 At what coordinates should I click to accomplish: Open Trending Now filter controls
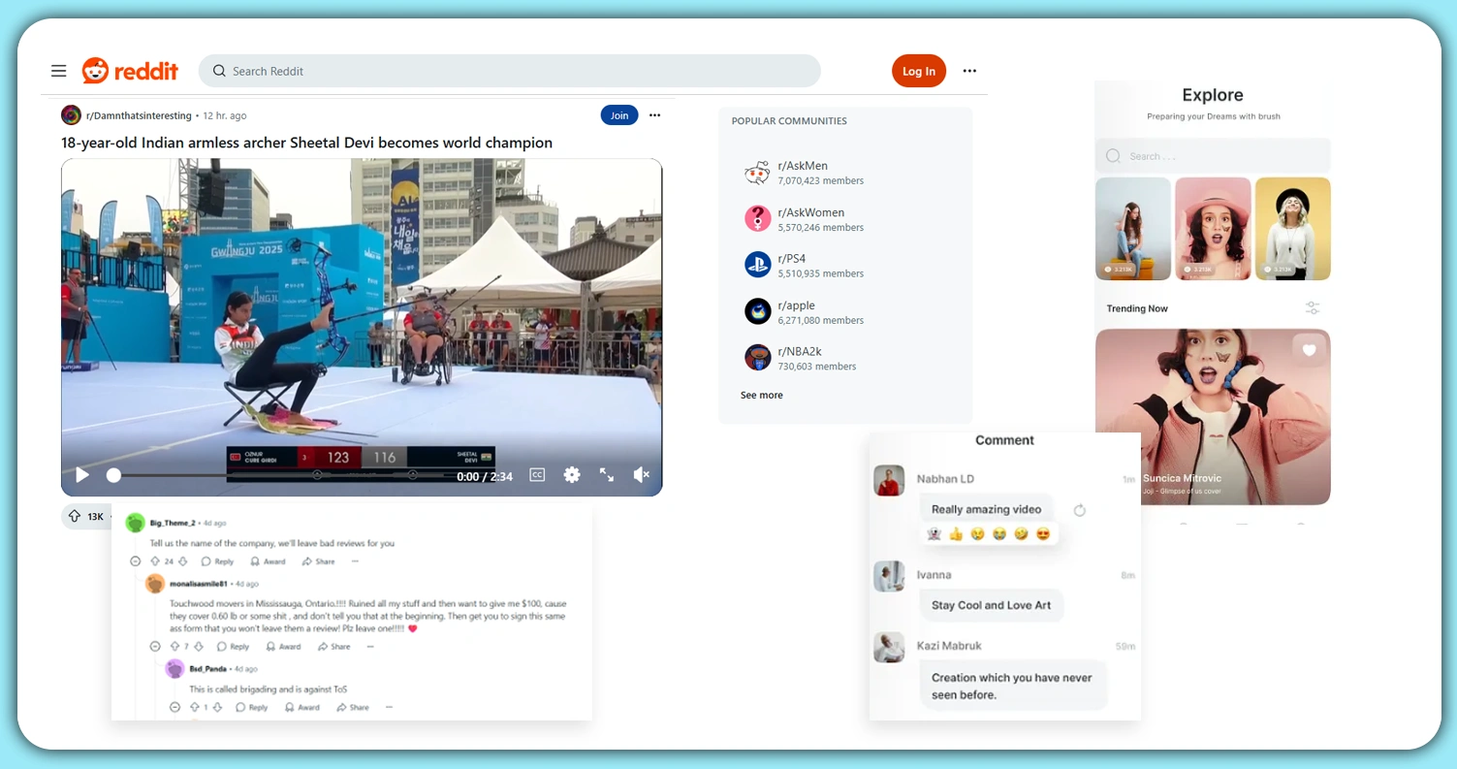(x=1313, y=307)
